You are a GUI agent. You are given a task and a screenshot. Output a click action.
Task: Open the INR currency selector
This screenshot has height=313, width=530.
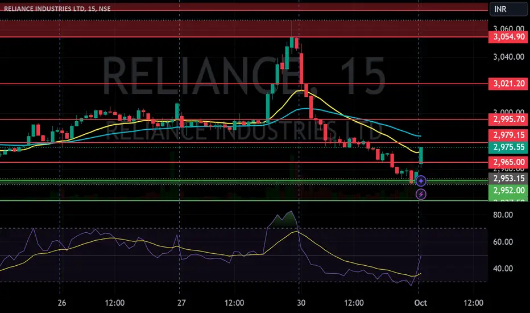pyautogui.click(x=508, y=9)
